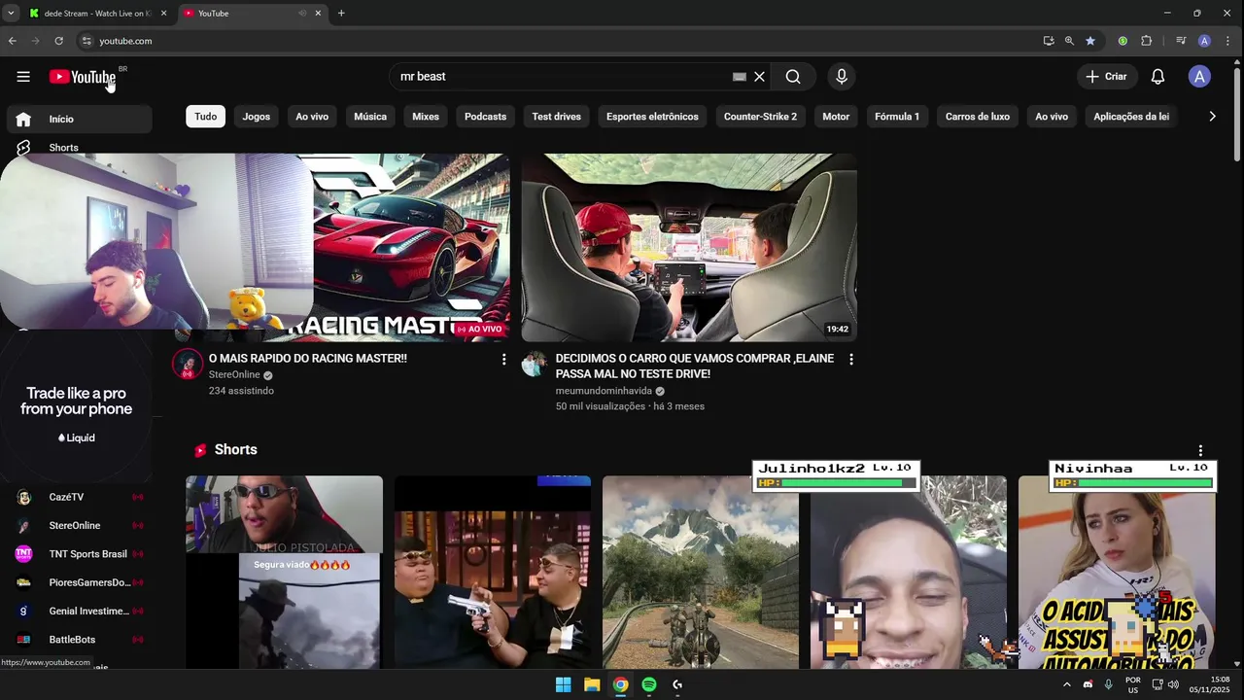
Task: Clear the 'mr beast' search text
Action: 760,77
